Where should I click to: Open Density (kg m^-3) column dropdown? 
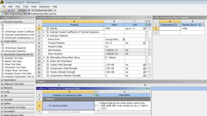(x=203, y=25)
